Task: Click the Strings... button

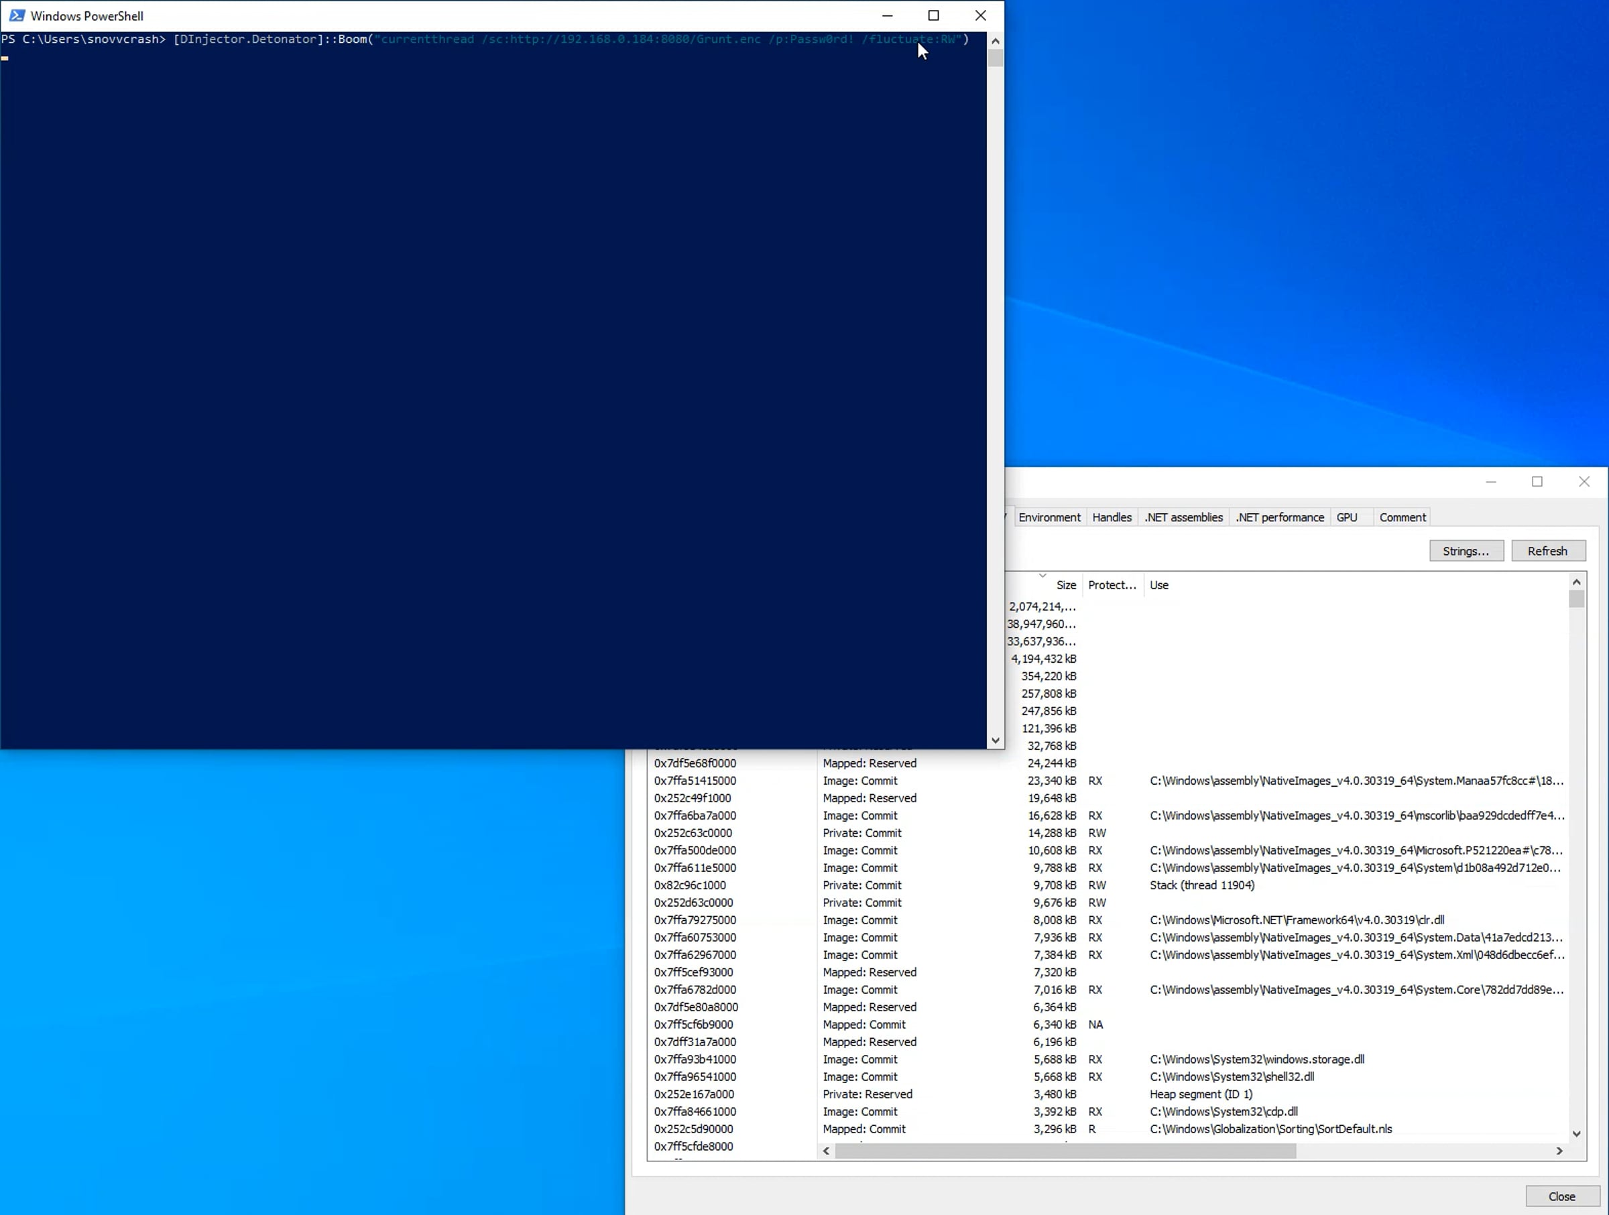Action: [1466, 551]
